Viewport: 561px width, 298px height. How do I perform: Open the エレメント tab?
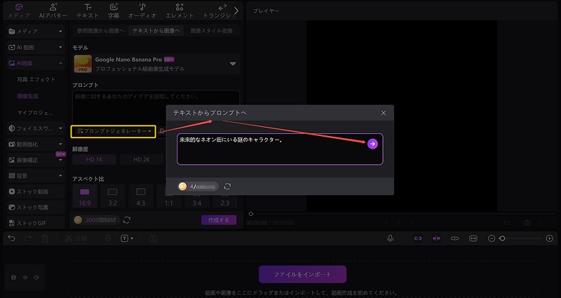(x=180, y=11)
